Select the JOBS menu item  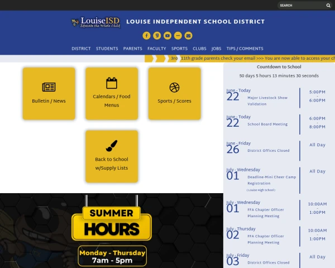tap(217, 49)
